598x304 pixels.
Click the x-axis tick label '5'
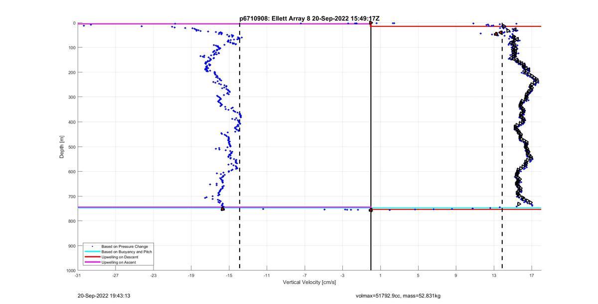[x=418, y=275]
